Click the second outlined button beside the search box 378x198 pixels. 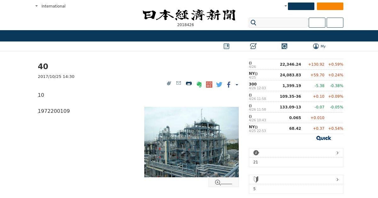point(335,23)
